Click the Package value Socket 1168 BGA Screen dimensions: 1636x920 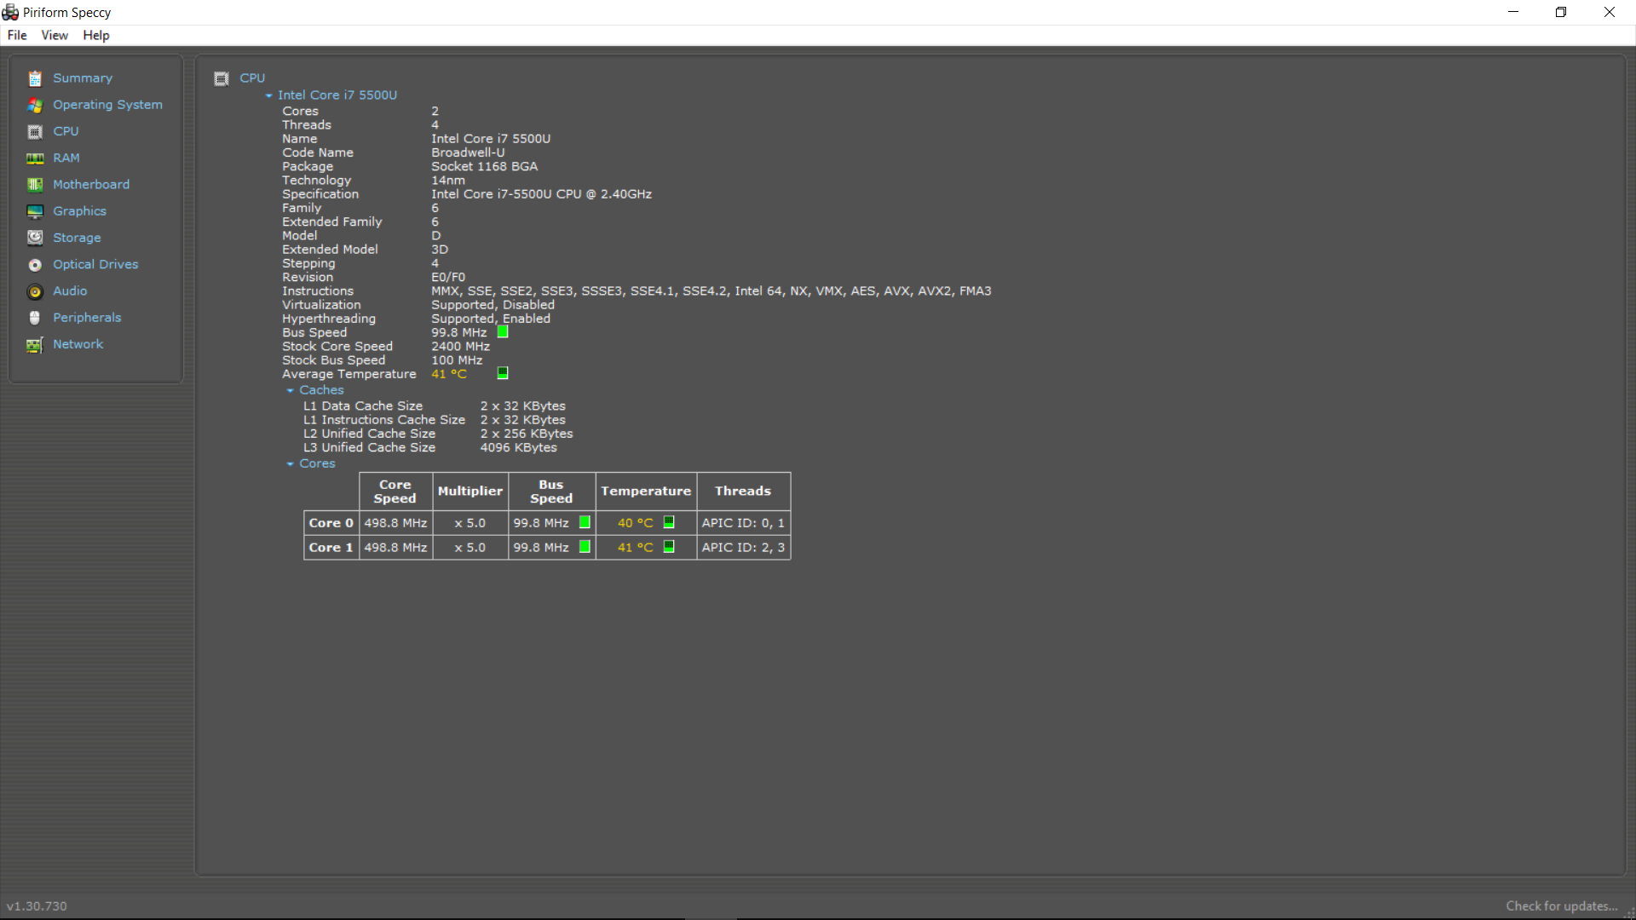click(484, 167)
